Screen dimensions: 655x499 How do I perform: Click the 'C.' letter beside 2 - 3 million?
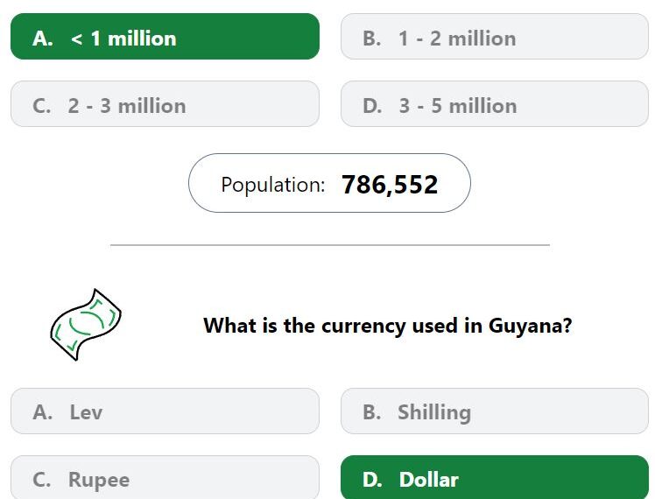pos(42,106)
